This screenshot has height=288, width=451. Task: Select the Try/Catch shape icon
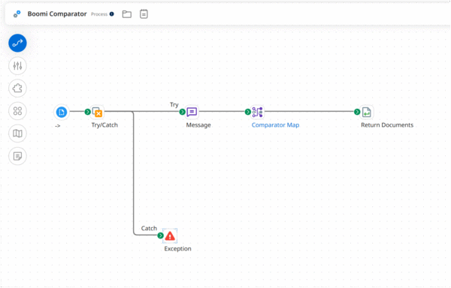(97, 112)
